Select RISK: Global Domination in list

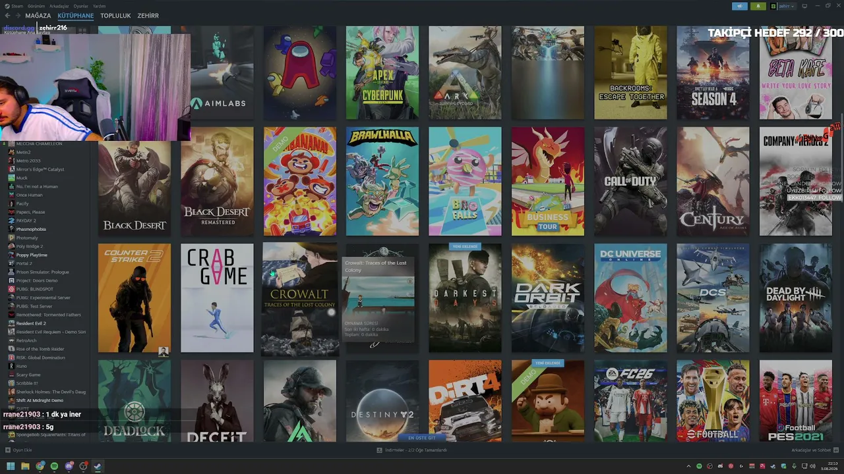click(41, 357)
